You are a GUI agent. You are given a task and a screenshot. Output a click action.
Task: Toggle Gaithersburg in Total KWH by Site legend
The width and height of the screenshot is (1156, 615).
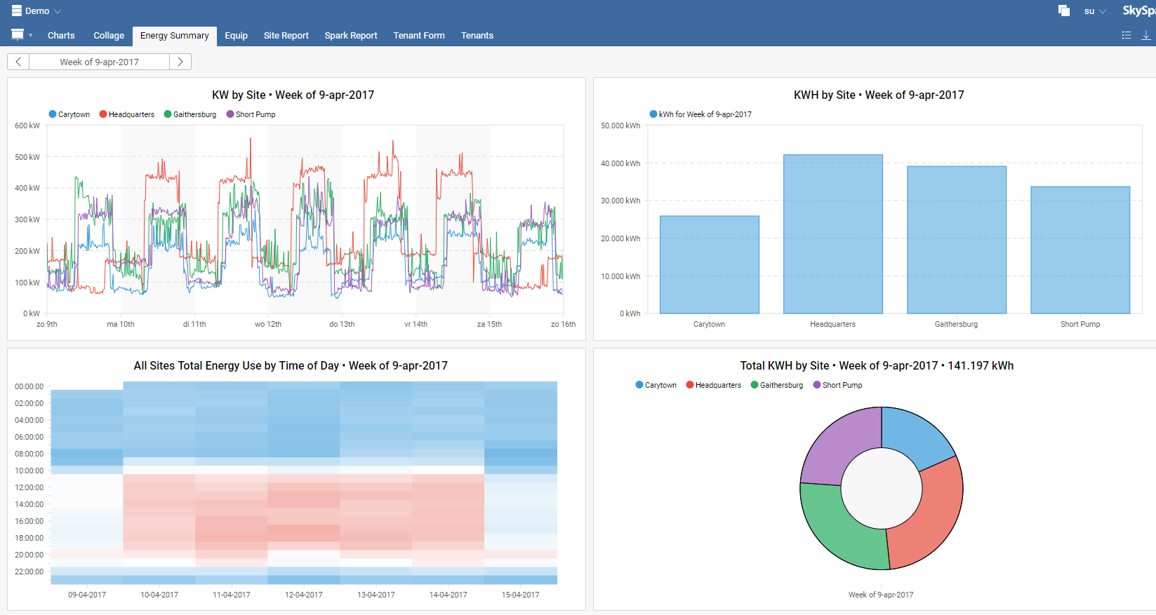(x=777, y=385)
